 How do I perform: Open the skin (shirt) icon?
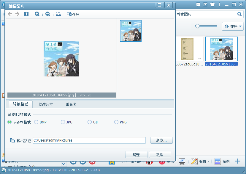coord(212,4)
